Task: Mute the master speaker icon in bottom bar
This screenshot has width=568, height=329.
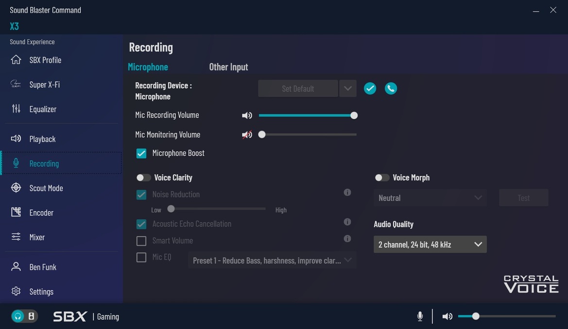Action: click(448, 316)
